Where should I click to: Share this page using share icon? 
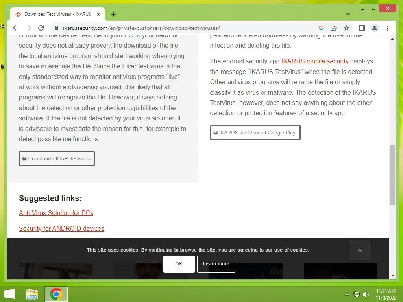coord(334,28)
